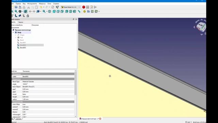Open the Redo history dropdown arrow
This screenshot has height=123, width=218.
coord(49,7)
